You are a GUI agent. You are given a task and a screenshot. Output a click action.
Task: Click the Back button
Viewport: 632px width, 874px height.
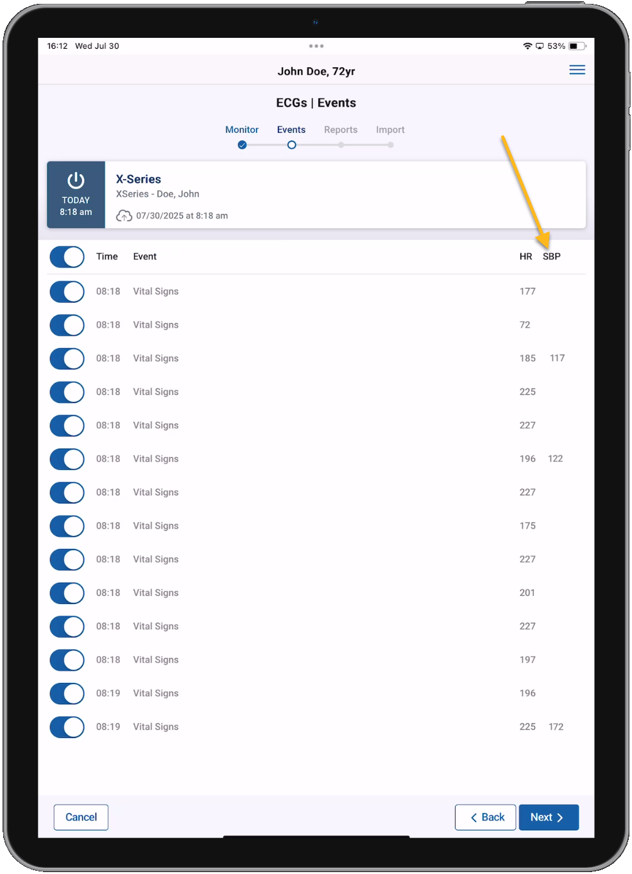[485, 817]
